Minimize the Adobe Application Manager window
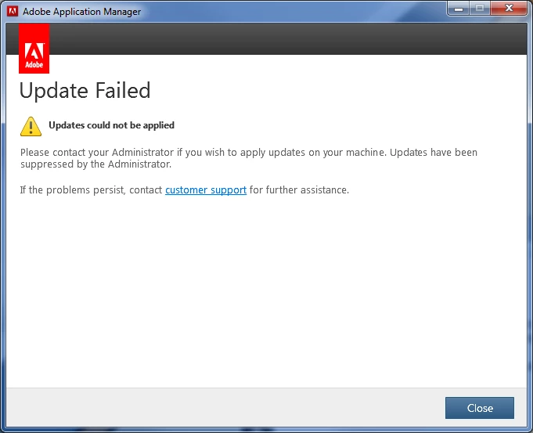Image resolution: width=533 pixels, height=433 pixels. coord(459,9)
